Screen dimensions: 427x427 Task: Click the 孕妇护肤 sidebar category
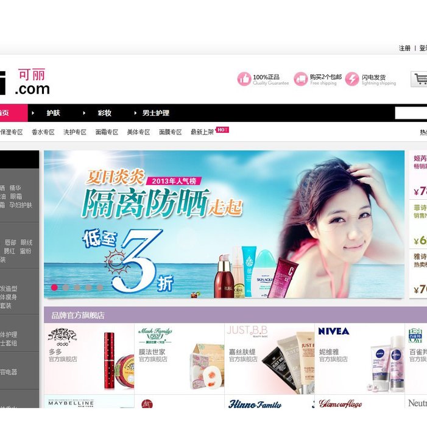pyautogui.click(x=21, y=205)
